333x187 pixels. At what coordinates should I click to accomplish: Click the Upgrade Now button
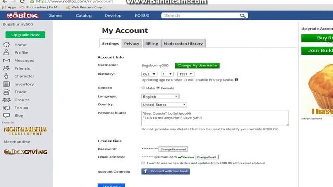[25, 35]
